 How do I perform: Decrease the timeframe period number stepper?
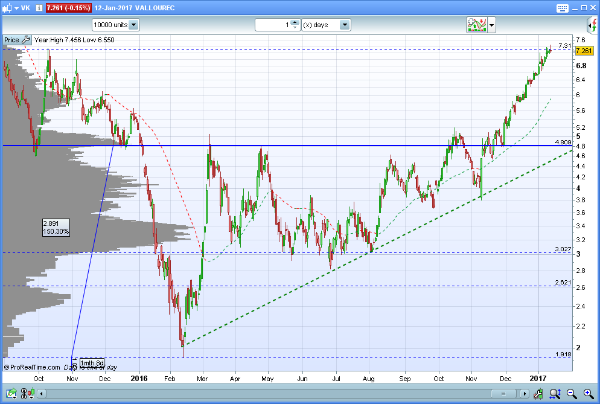pyautogui.click(x=295, y=27)
